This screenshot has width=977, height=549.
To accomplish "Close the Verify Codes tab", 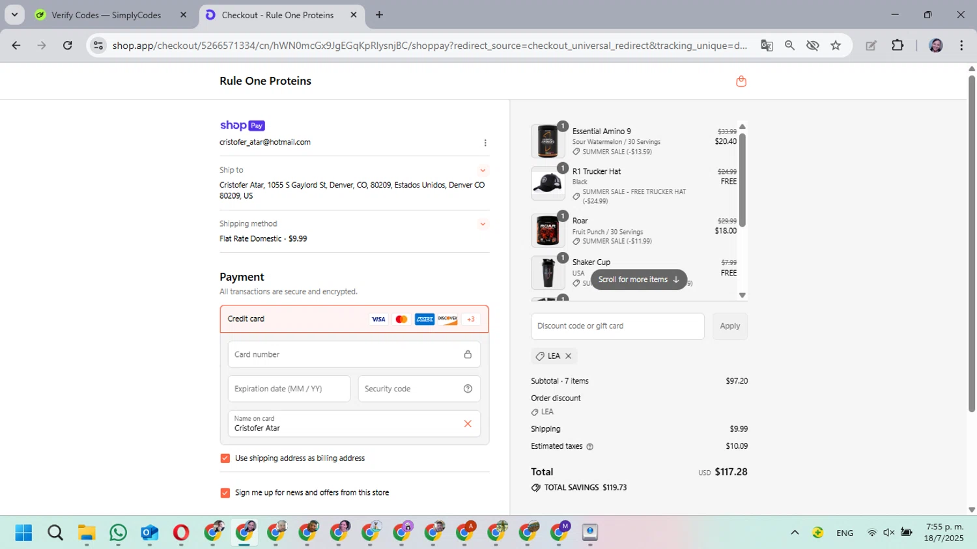I will pos(183,15).
